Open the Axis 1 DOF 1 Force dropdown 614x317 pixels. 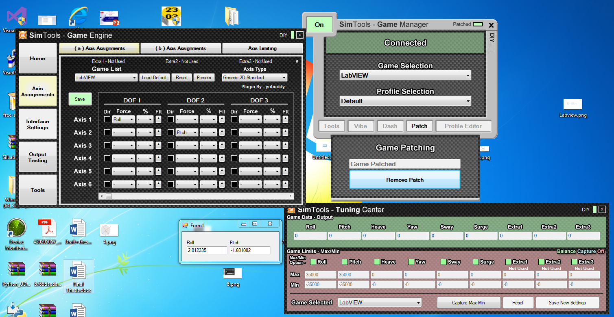click(x=123, y=119)
